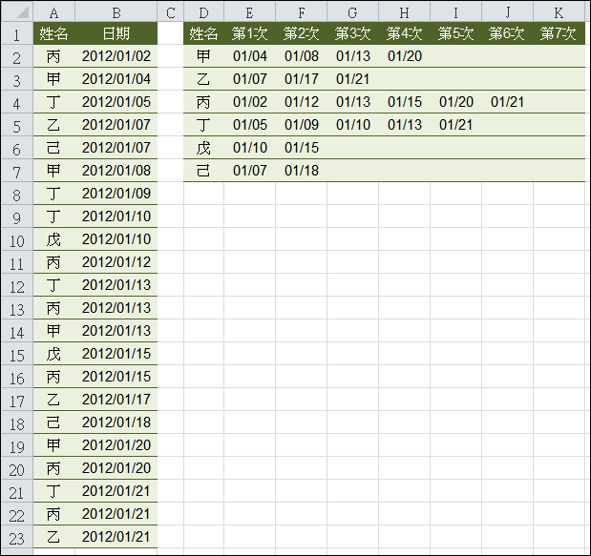This screenshot has width=591, height=556.
Task: Click the 日期 header cell
Action: pyautogui.click(x=116, y=33)
